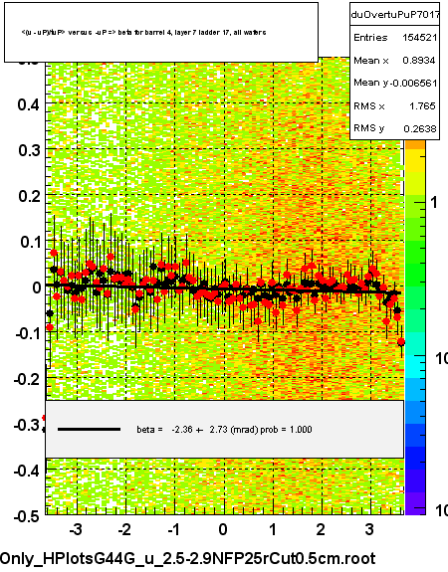Image resolution: width=448 pixels, height=572 pixels.
Task: Click the Mean x 0.8934 row
Action: 394,61
